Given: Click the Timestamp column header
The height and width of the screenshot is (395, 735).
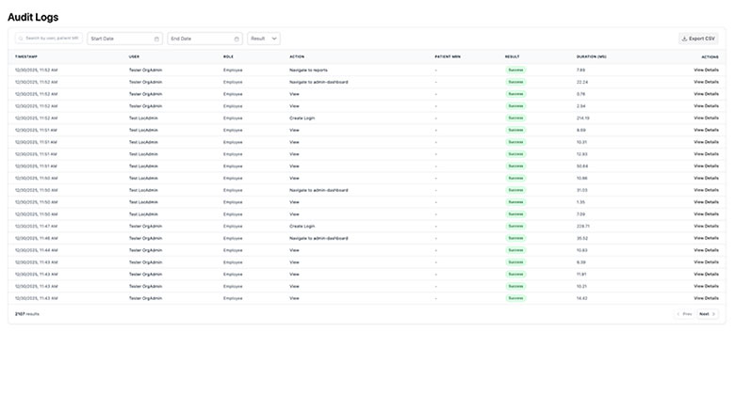Looking at the screenshot, I should point(25,56).
